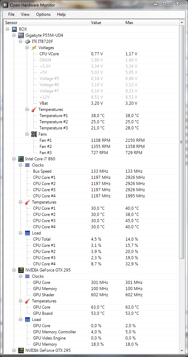Select the GPU Shader row
The height and width of the screenshot is (357, 188).
91,295
